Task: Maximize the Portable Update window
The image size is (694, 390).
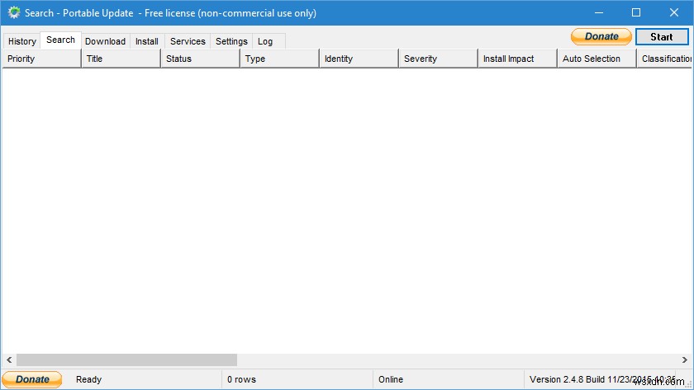Action: [x=636, y=13]
